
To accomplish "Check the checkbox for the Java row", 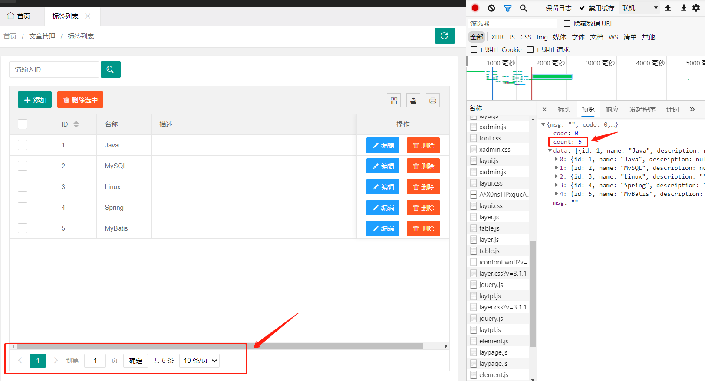I will click(23, 145).
